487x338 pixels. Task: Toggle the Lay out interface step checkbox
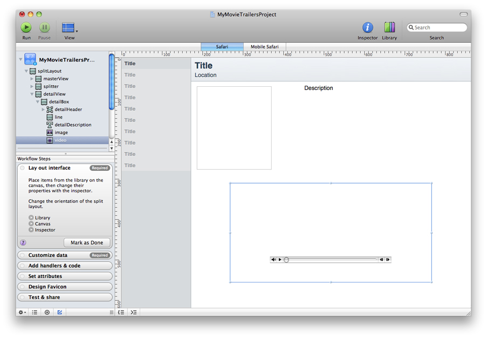click(23, 168)
